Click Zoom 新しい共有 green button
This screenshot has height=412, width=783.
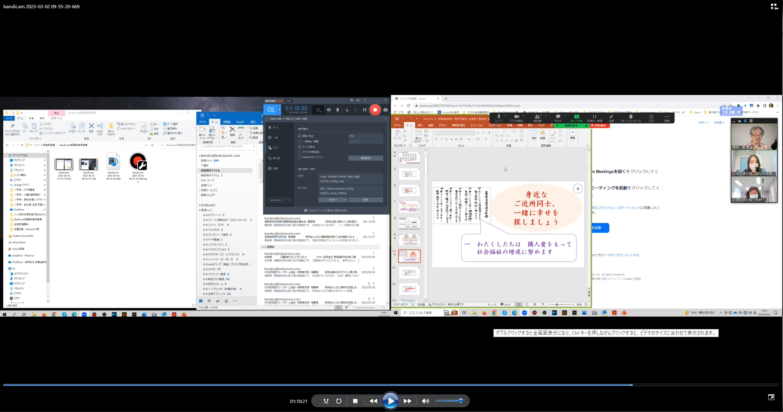point(576,118)
